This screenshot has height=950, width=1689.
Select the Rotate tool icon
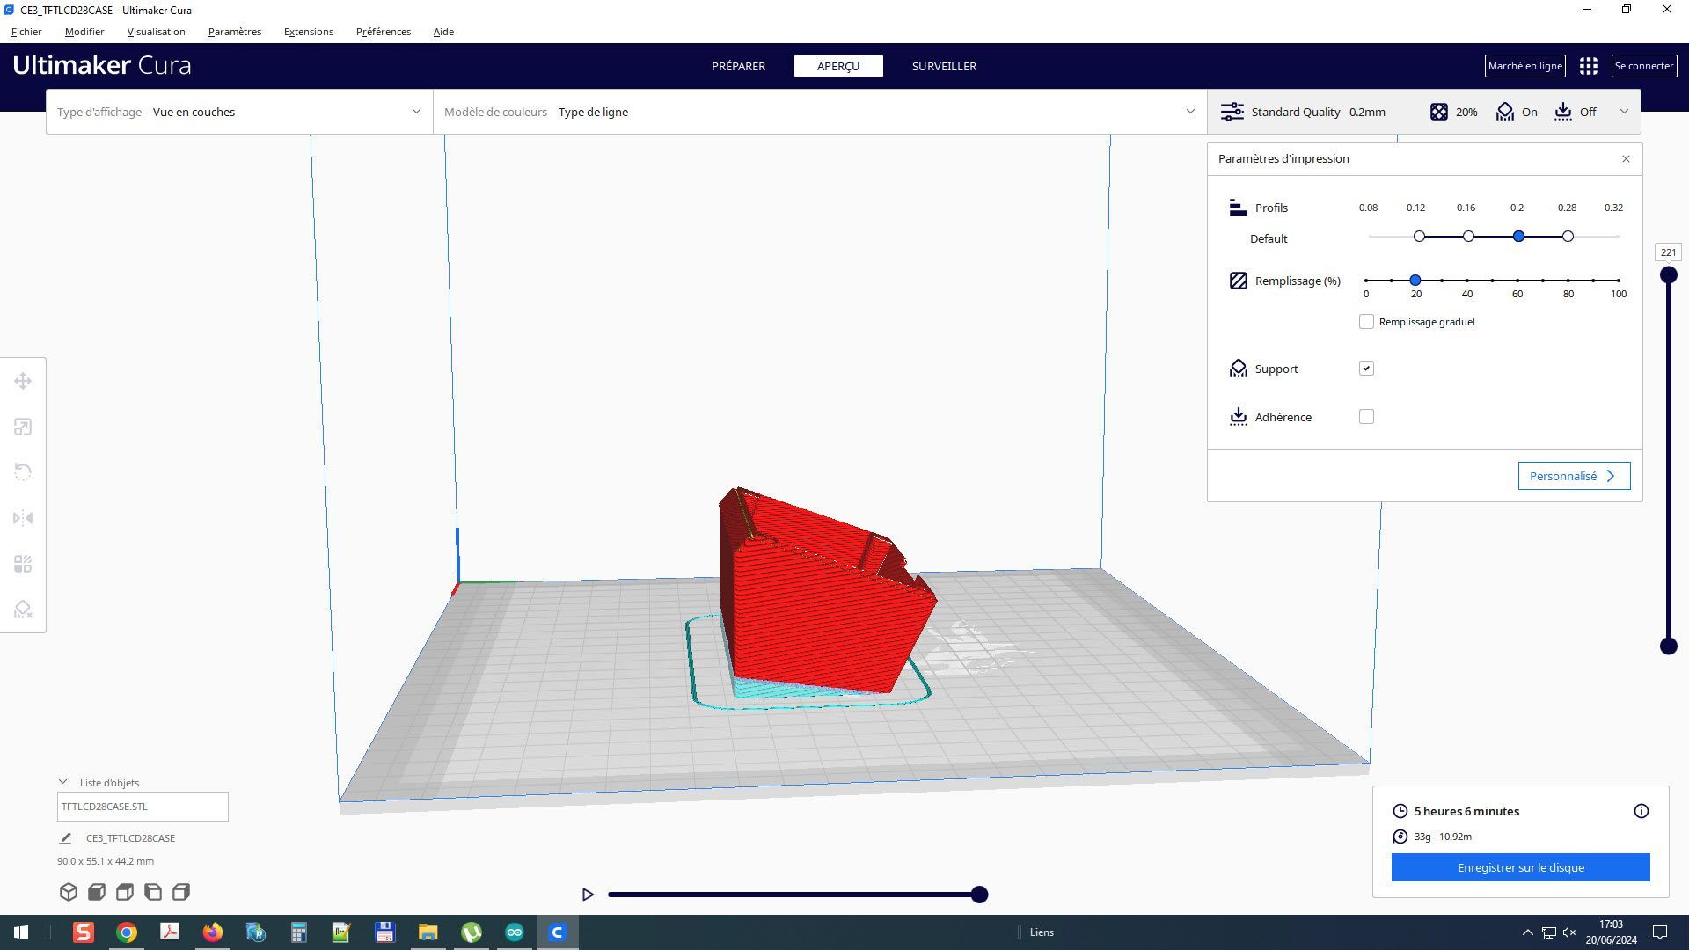click(x=23, y=472)
